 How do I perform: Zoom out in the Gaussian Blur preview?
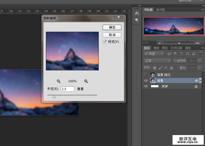click(x=59, y=81)
